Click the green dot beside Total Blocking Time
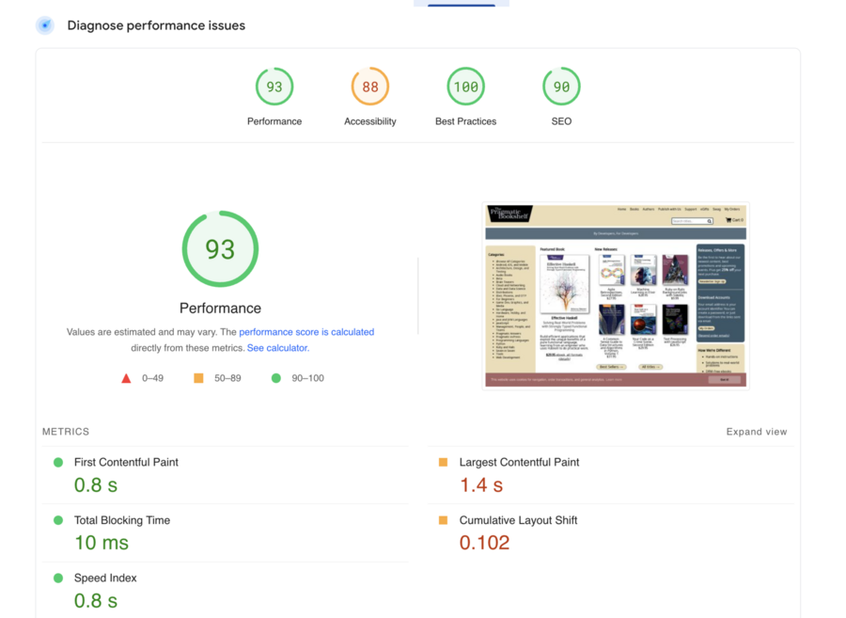Screen dimensions: 846x618 pyautogui.click(x=57, y=520)
